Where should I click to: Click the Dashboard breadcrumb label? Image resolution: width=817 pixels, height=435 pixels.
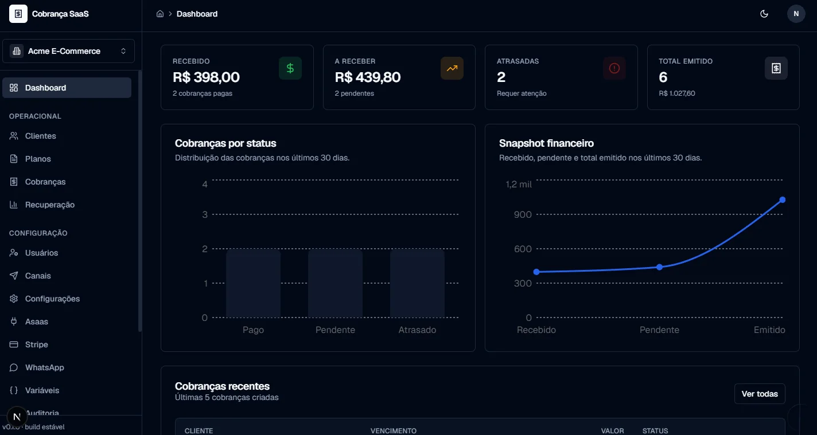coord(197,14)
